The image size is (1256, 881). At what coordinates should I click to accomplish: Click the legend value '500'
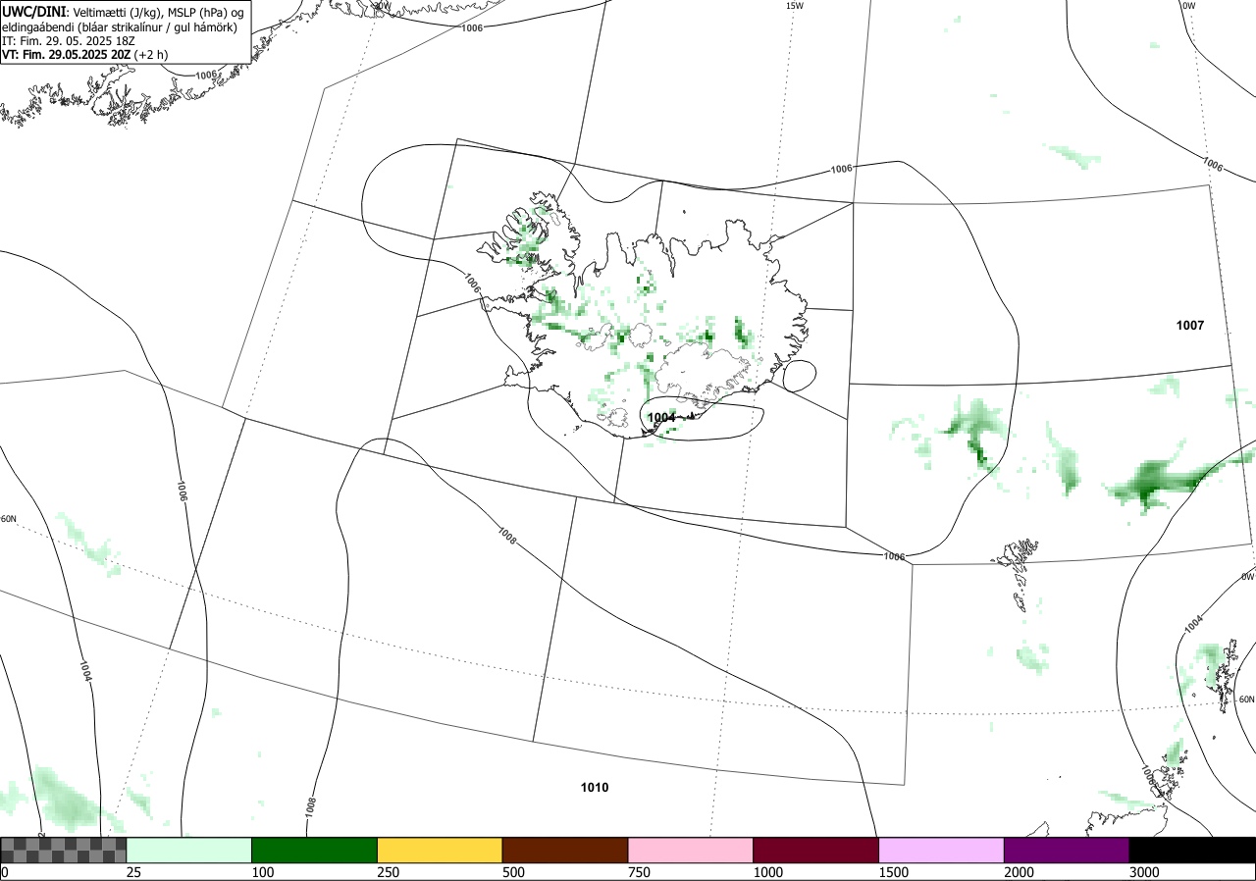[513, 872]
